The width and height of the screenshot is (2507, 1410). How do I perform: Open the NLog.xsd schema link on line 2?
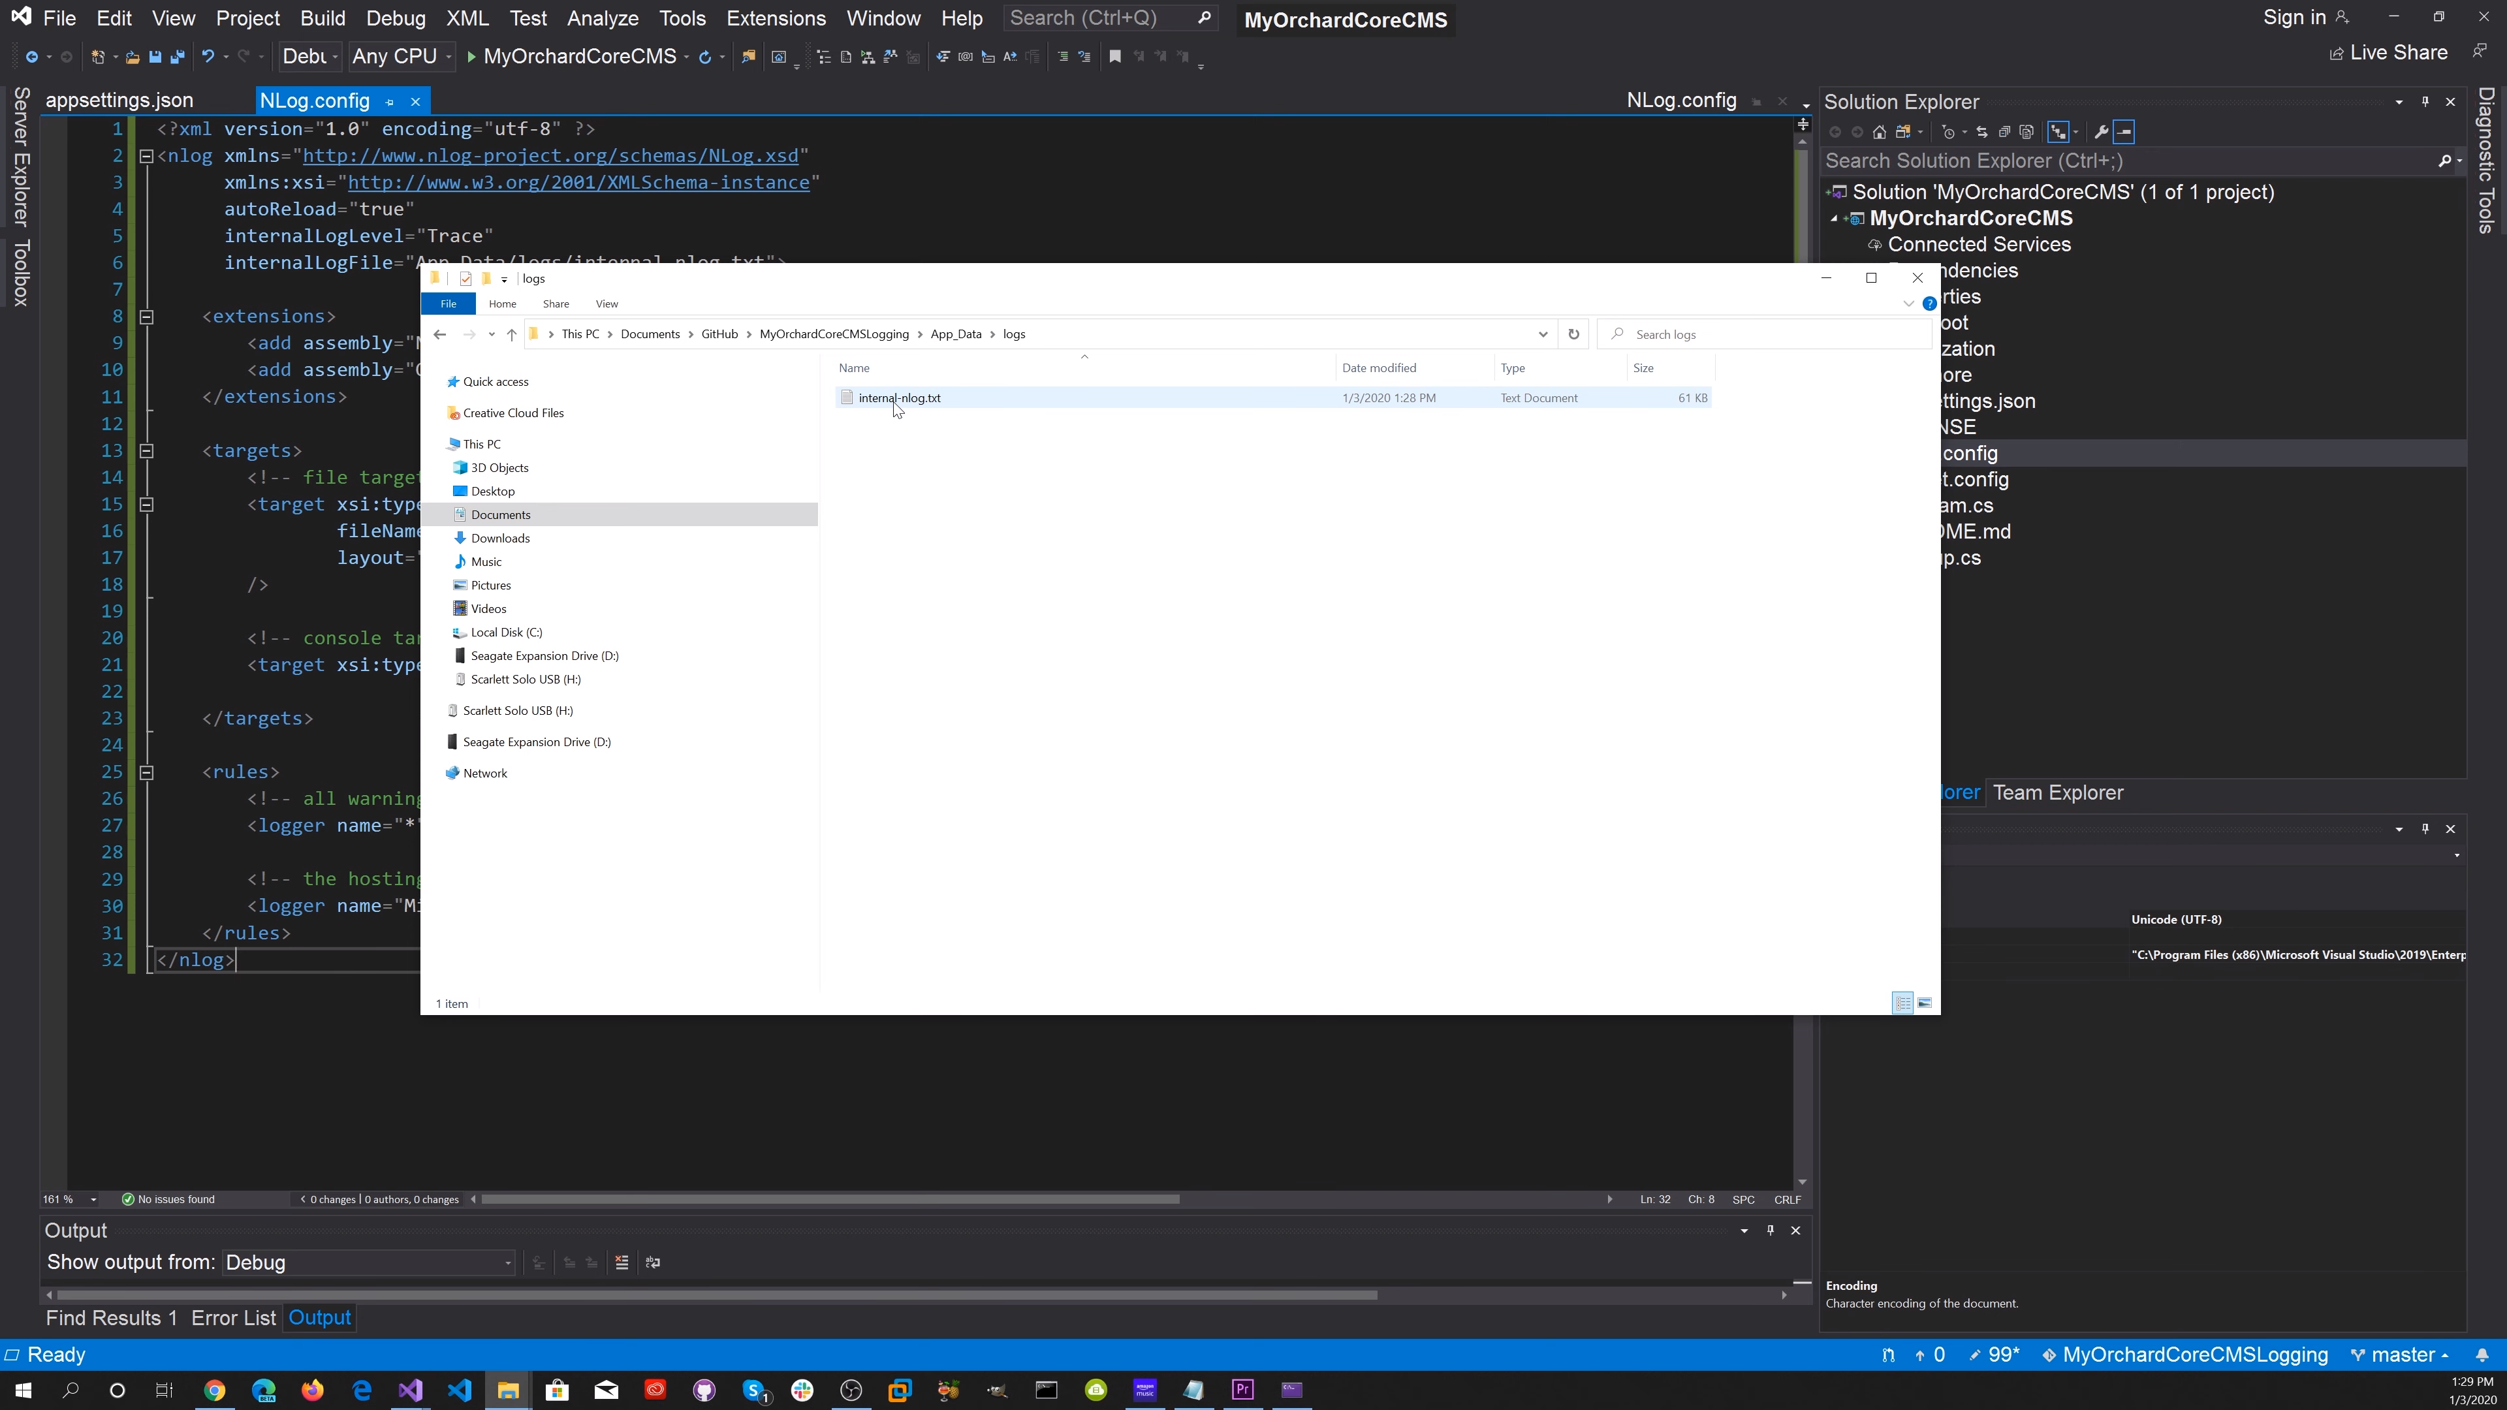[550, 156]
